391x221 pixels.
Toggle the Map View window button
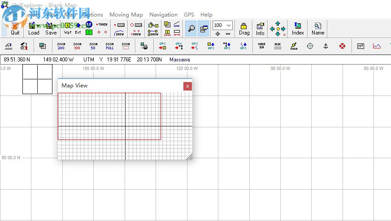204,29
